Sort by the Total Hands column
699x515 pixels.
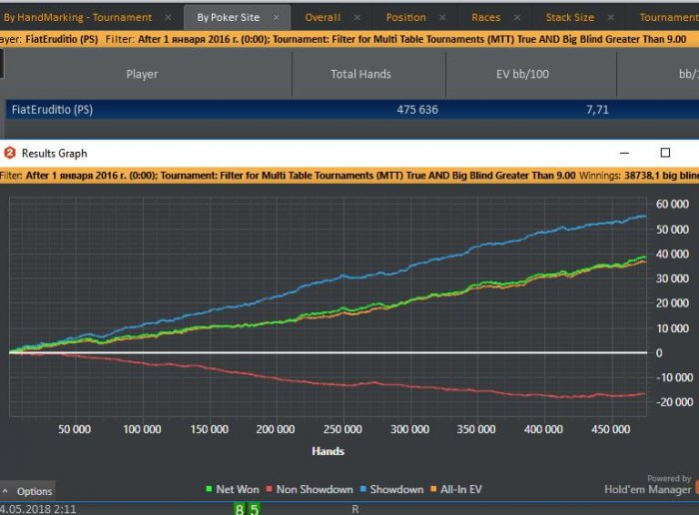(360, 74)
